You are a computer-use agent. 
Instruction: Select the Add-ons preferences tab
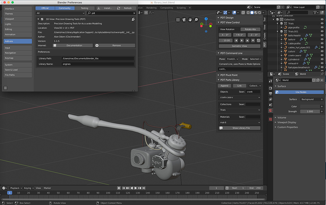[17, 41]
